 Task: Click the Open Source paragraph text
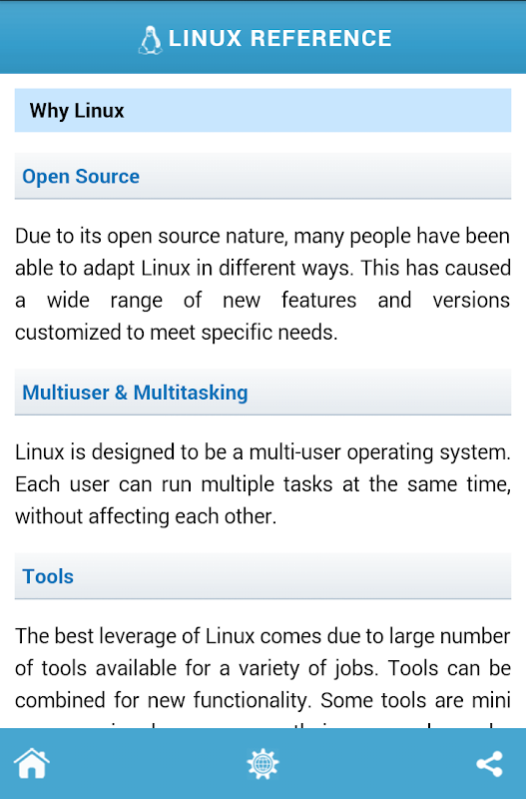click(x=263, y=284)
